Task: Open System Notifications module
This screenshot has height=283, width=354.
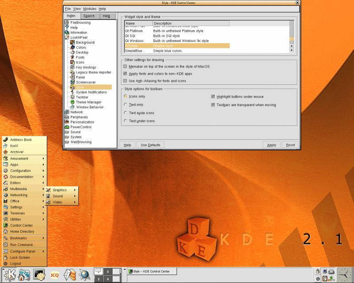Action: pos(88,92)
